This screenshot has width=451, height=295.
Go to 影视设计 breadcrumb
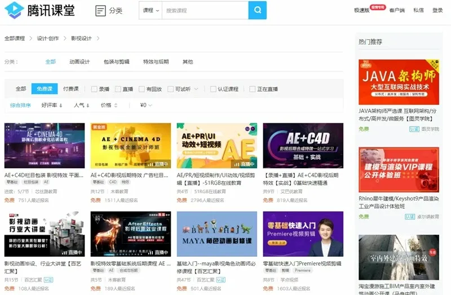coord(81,38)
